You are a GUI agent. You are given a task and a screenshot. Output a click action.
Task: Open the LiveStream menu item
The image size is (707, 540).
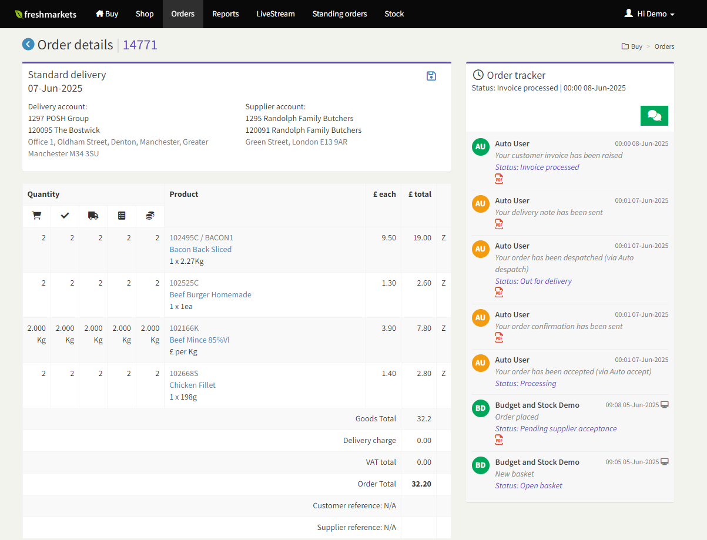pyautogui.click(x=276, y=14)
